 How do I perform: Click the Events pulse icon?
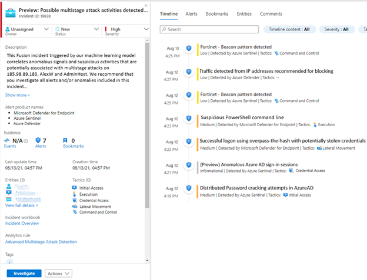coord(7,140)
